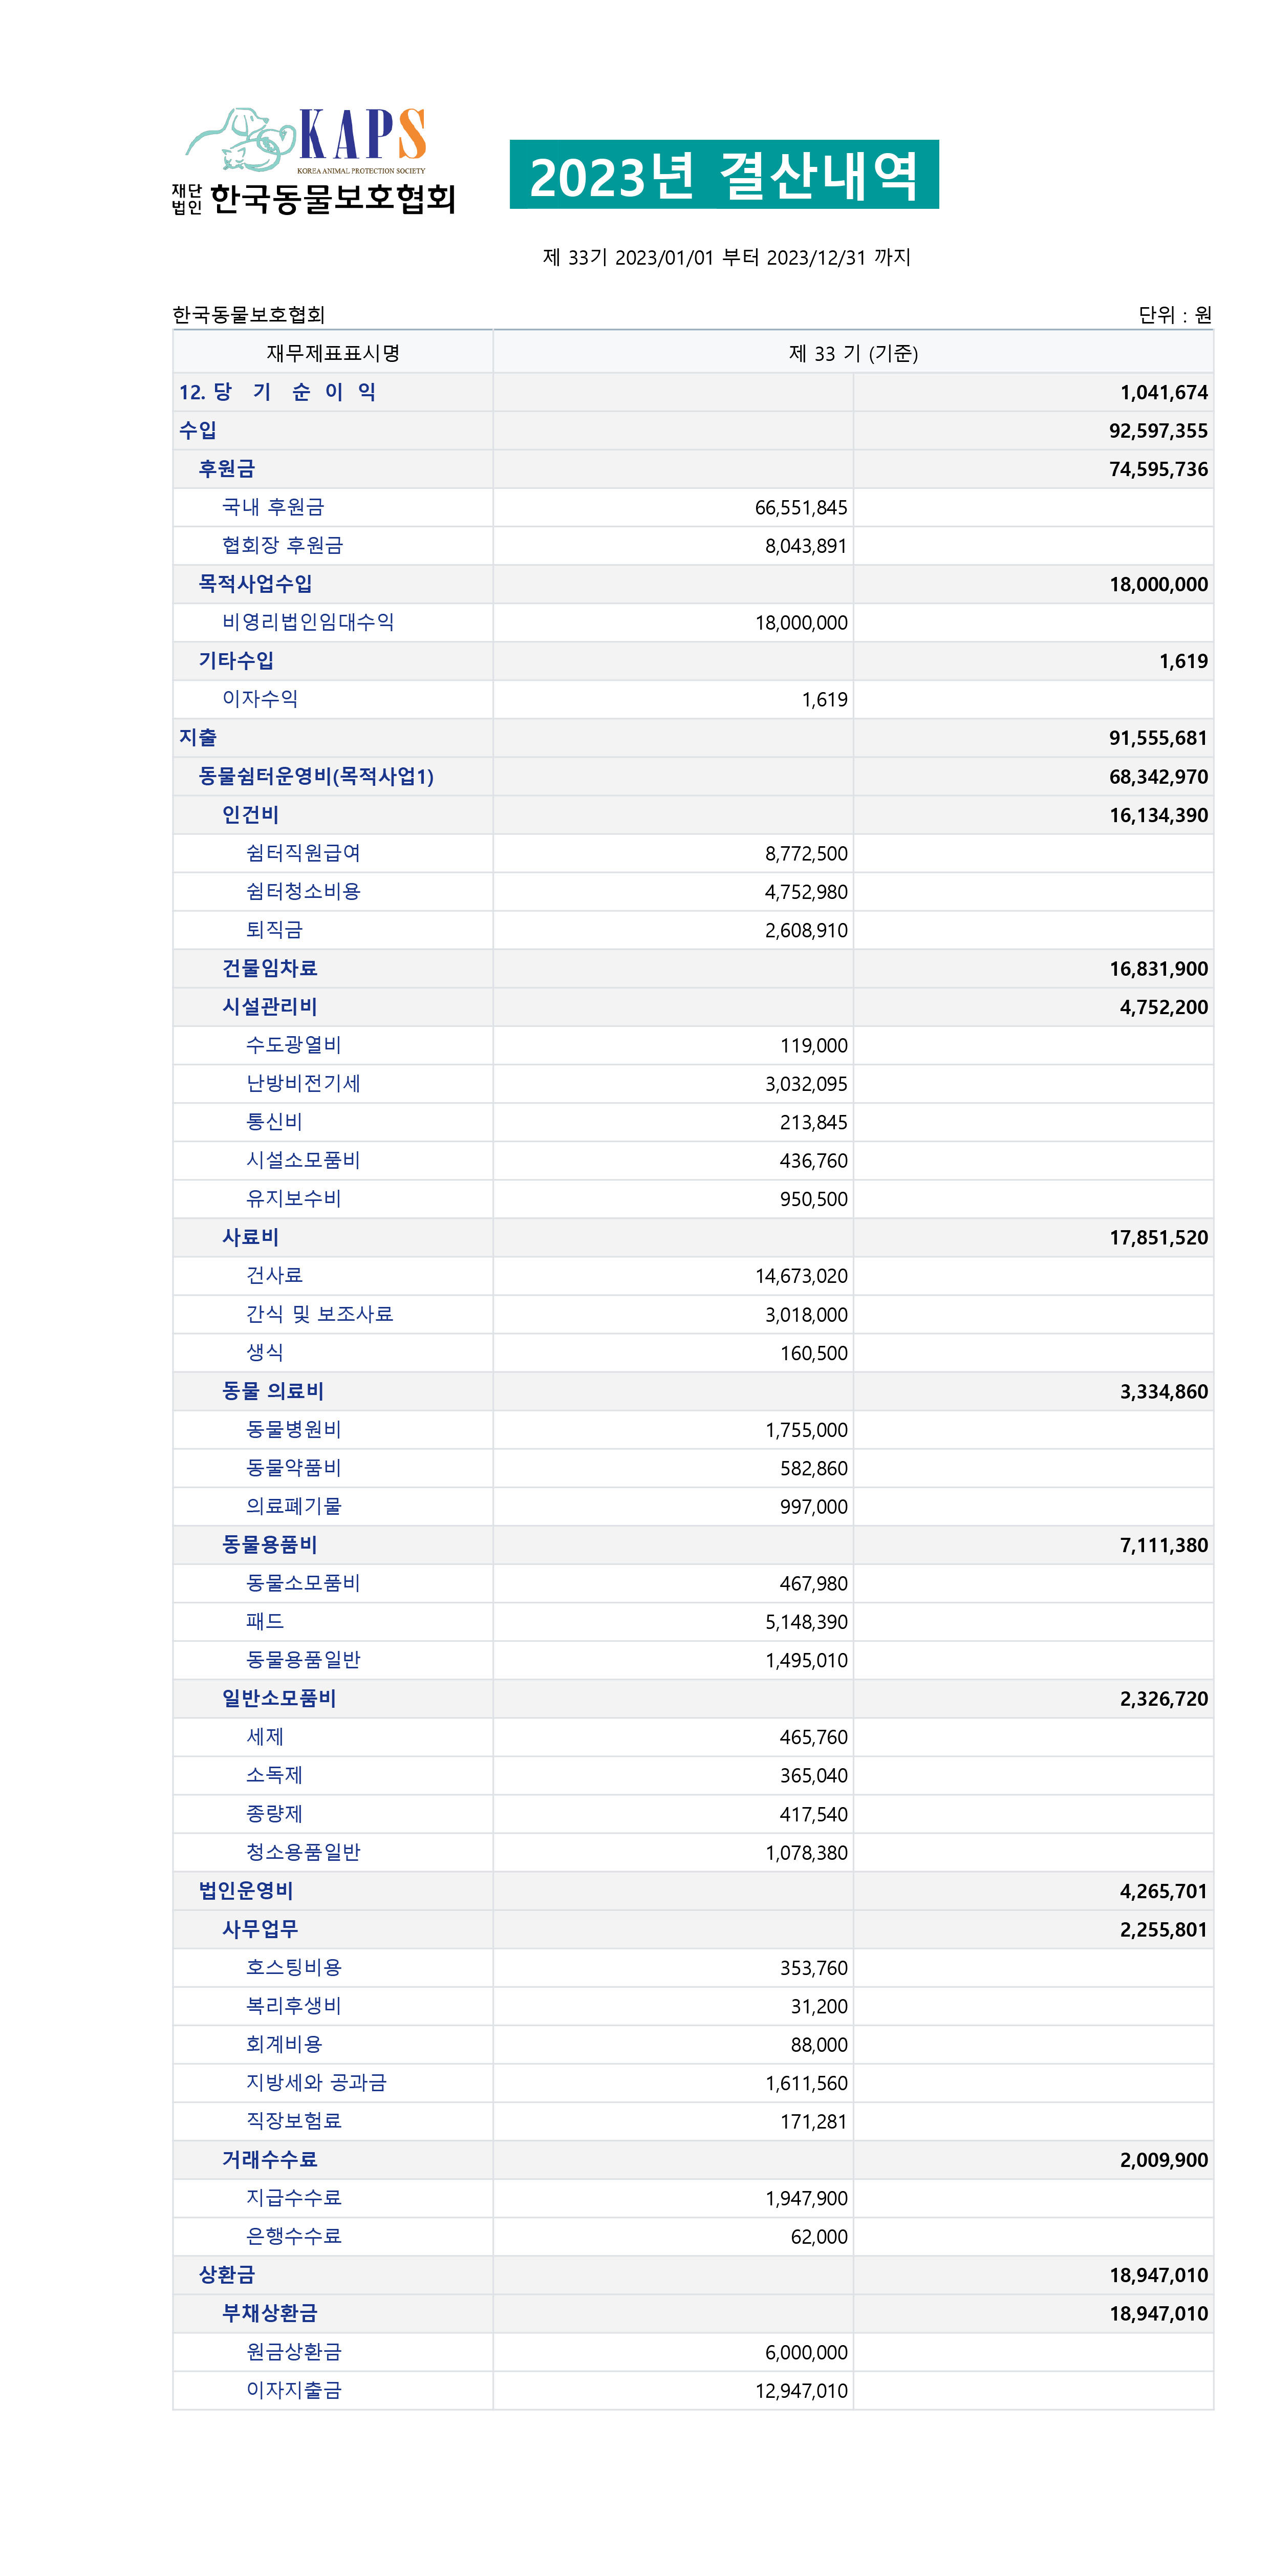Click '지방세와 공과금' row label

tap(316, 2082)
